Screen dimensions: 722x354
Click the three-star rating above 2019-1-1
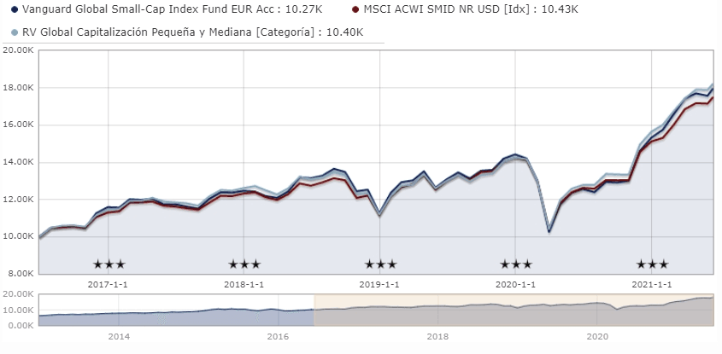[380, 264]
